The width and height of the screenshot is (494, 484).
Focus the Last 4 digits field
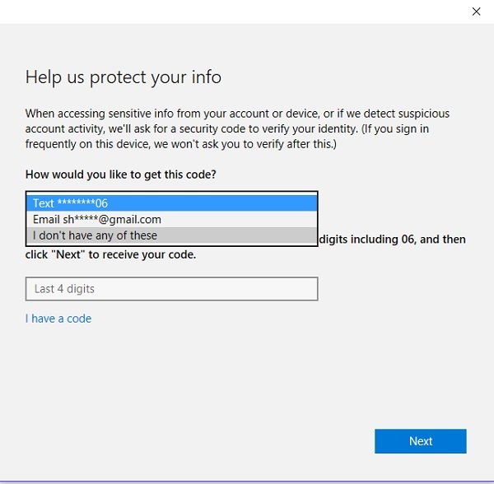(x=171, y=289)
